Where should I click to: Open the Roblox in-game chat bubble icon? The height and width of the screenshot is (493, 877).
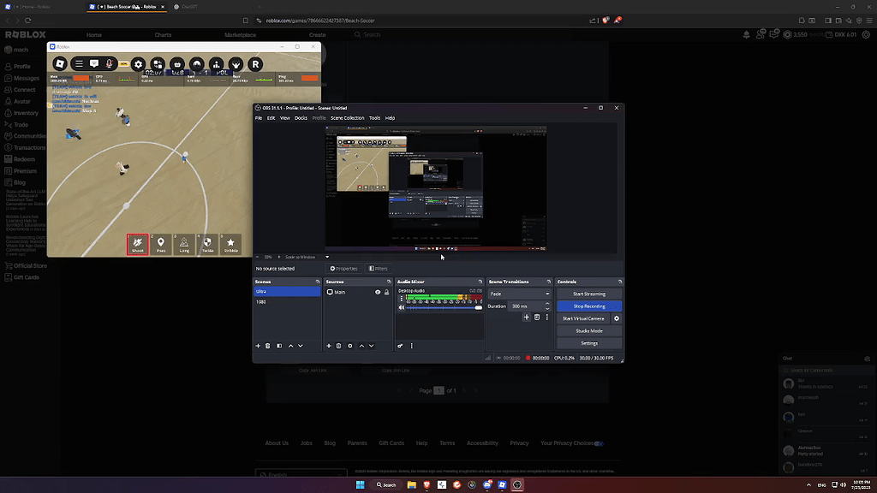click(94, 63)
